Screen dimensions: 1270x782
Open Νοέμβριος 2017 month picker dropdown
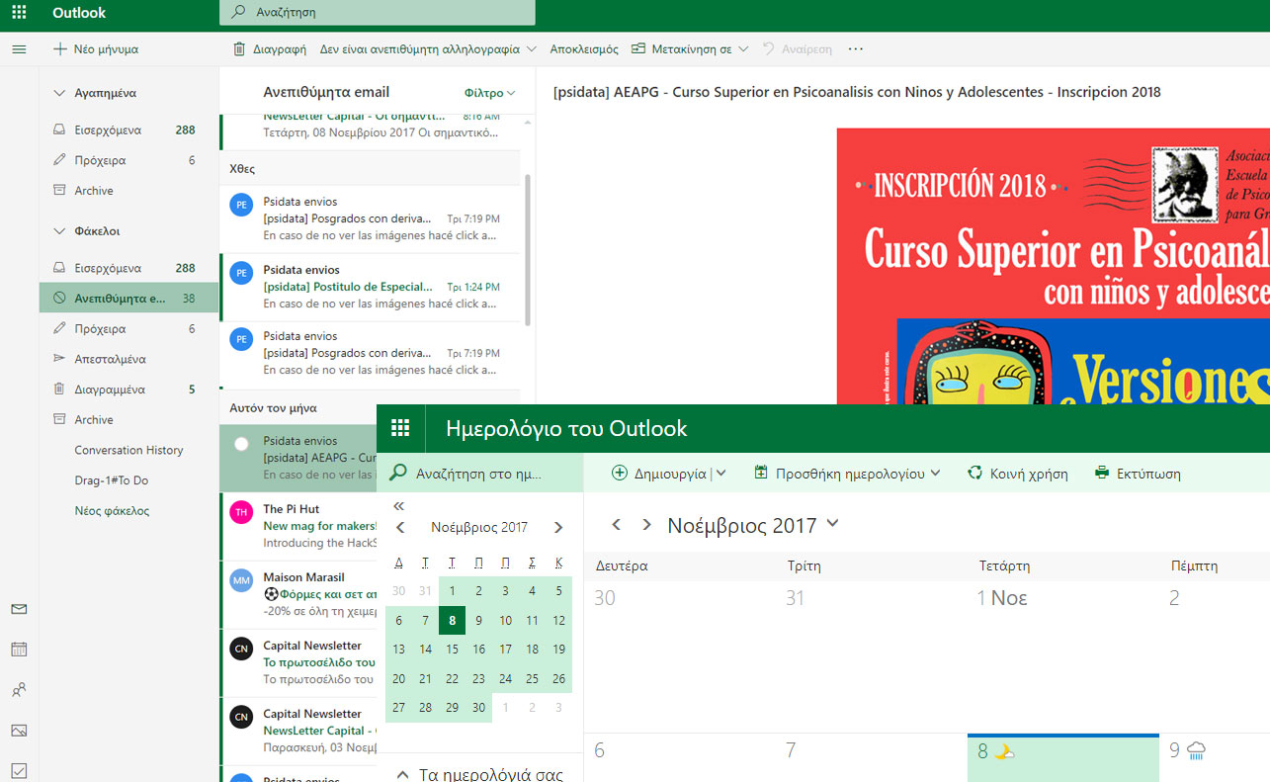pyautogui.click(x=832, y=524)
